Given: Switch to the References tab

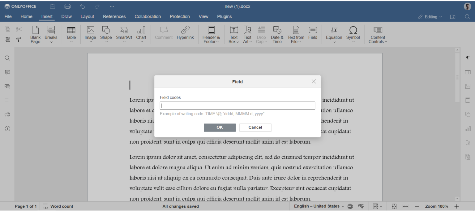Looking at the screenshot, I should pyautogui.click(x=114, y=17).
